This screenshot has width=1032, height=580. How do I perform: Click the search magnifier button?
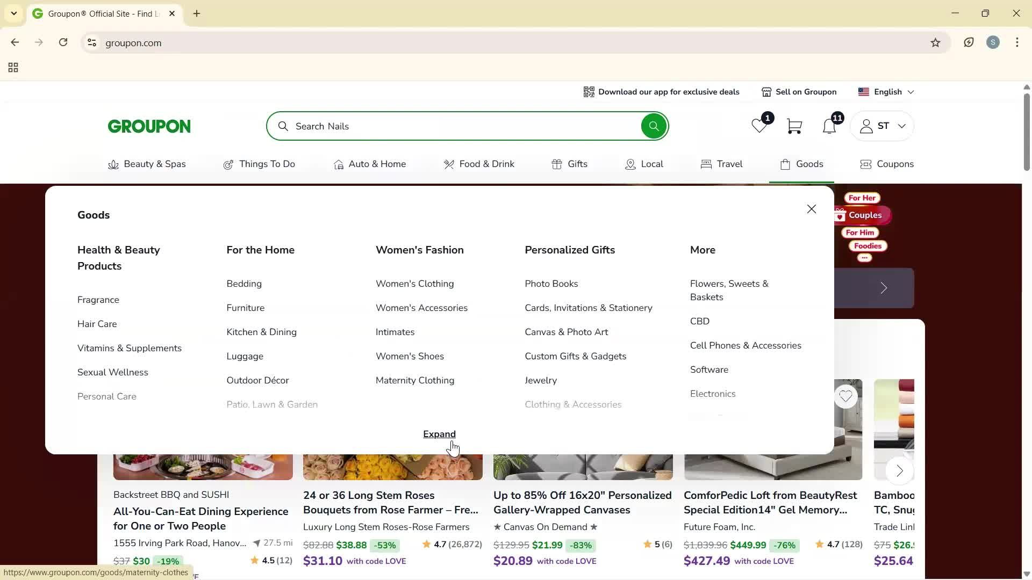(654, 126)
